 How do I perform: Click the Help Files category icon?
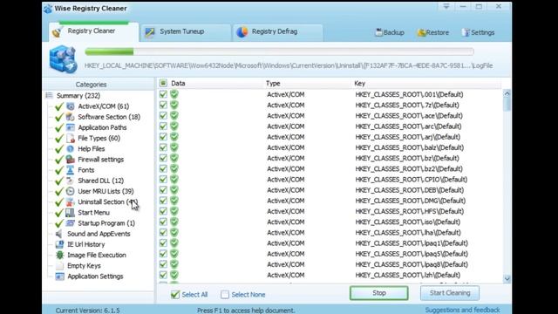[x=71, y=149]
